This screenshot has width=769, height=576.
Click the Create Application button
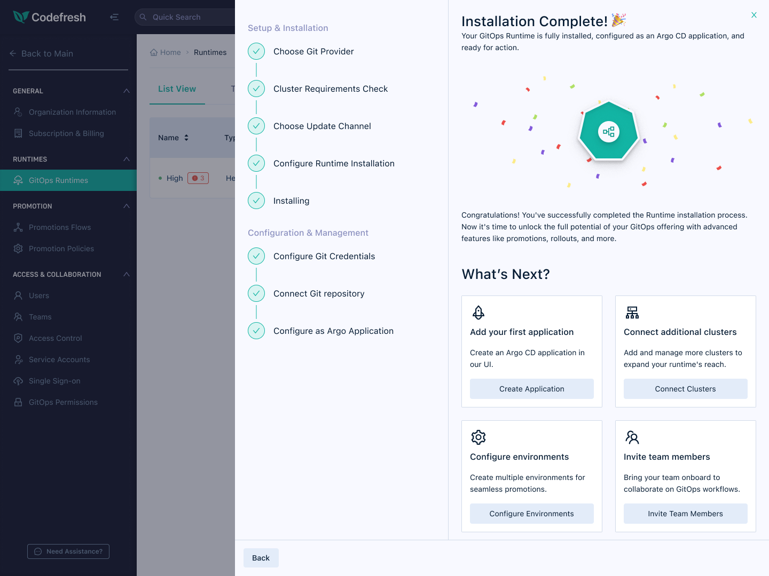532,389
